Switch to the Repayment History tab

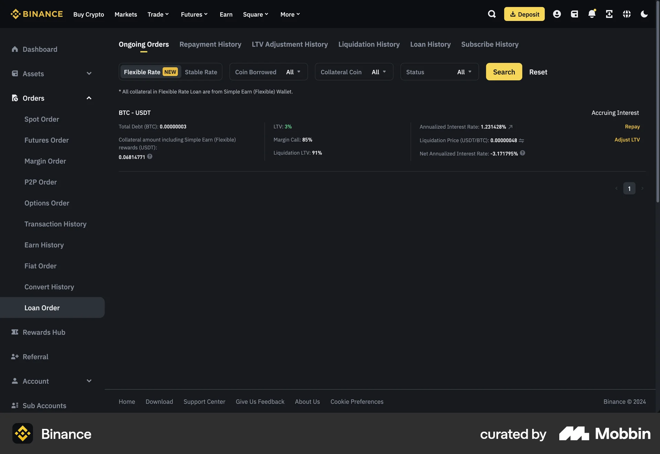click(210, 44)
